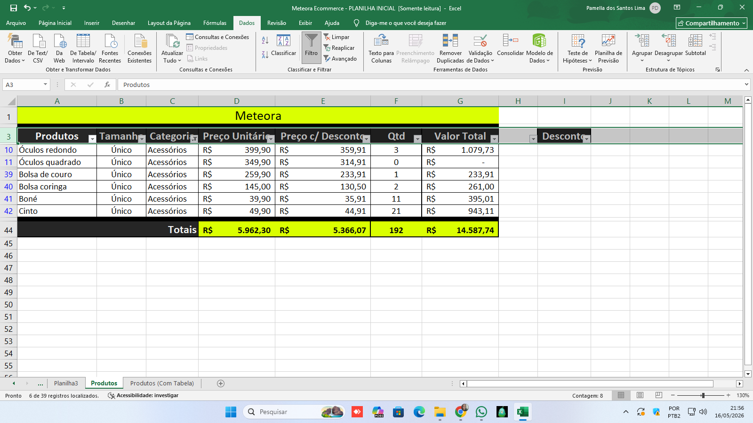Open the Tamanho column filter dropdown

tap(142, 139)
